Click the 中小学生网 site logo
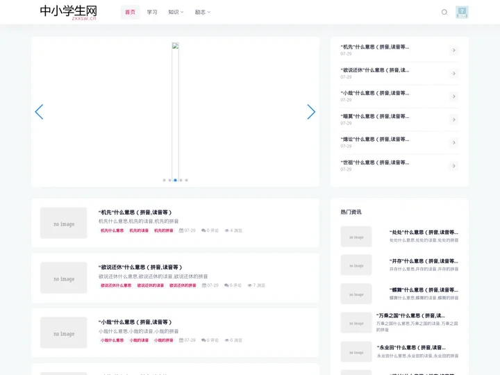This screenshot has width=500, height=375. pyautogui.click(x=68, y=12)
